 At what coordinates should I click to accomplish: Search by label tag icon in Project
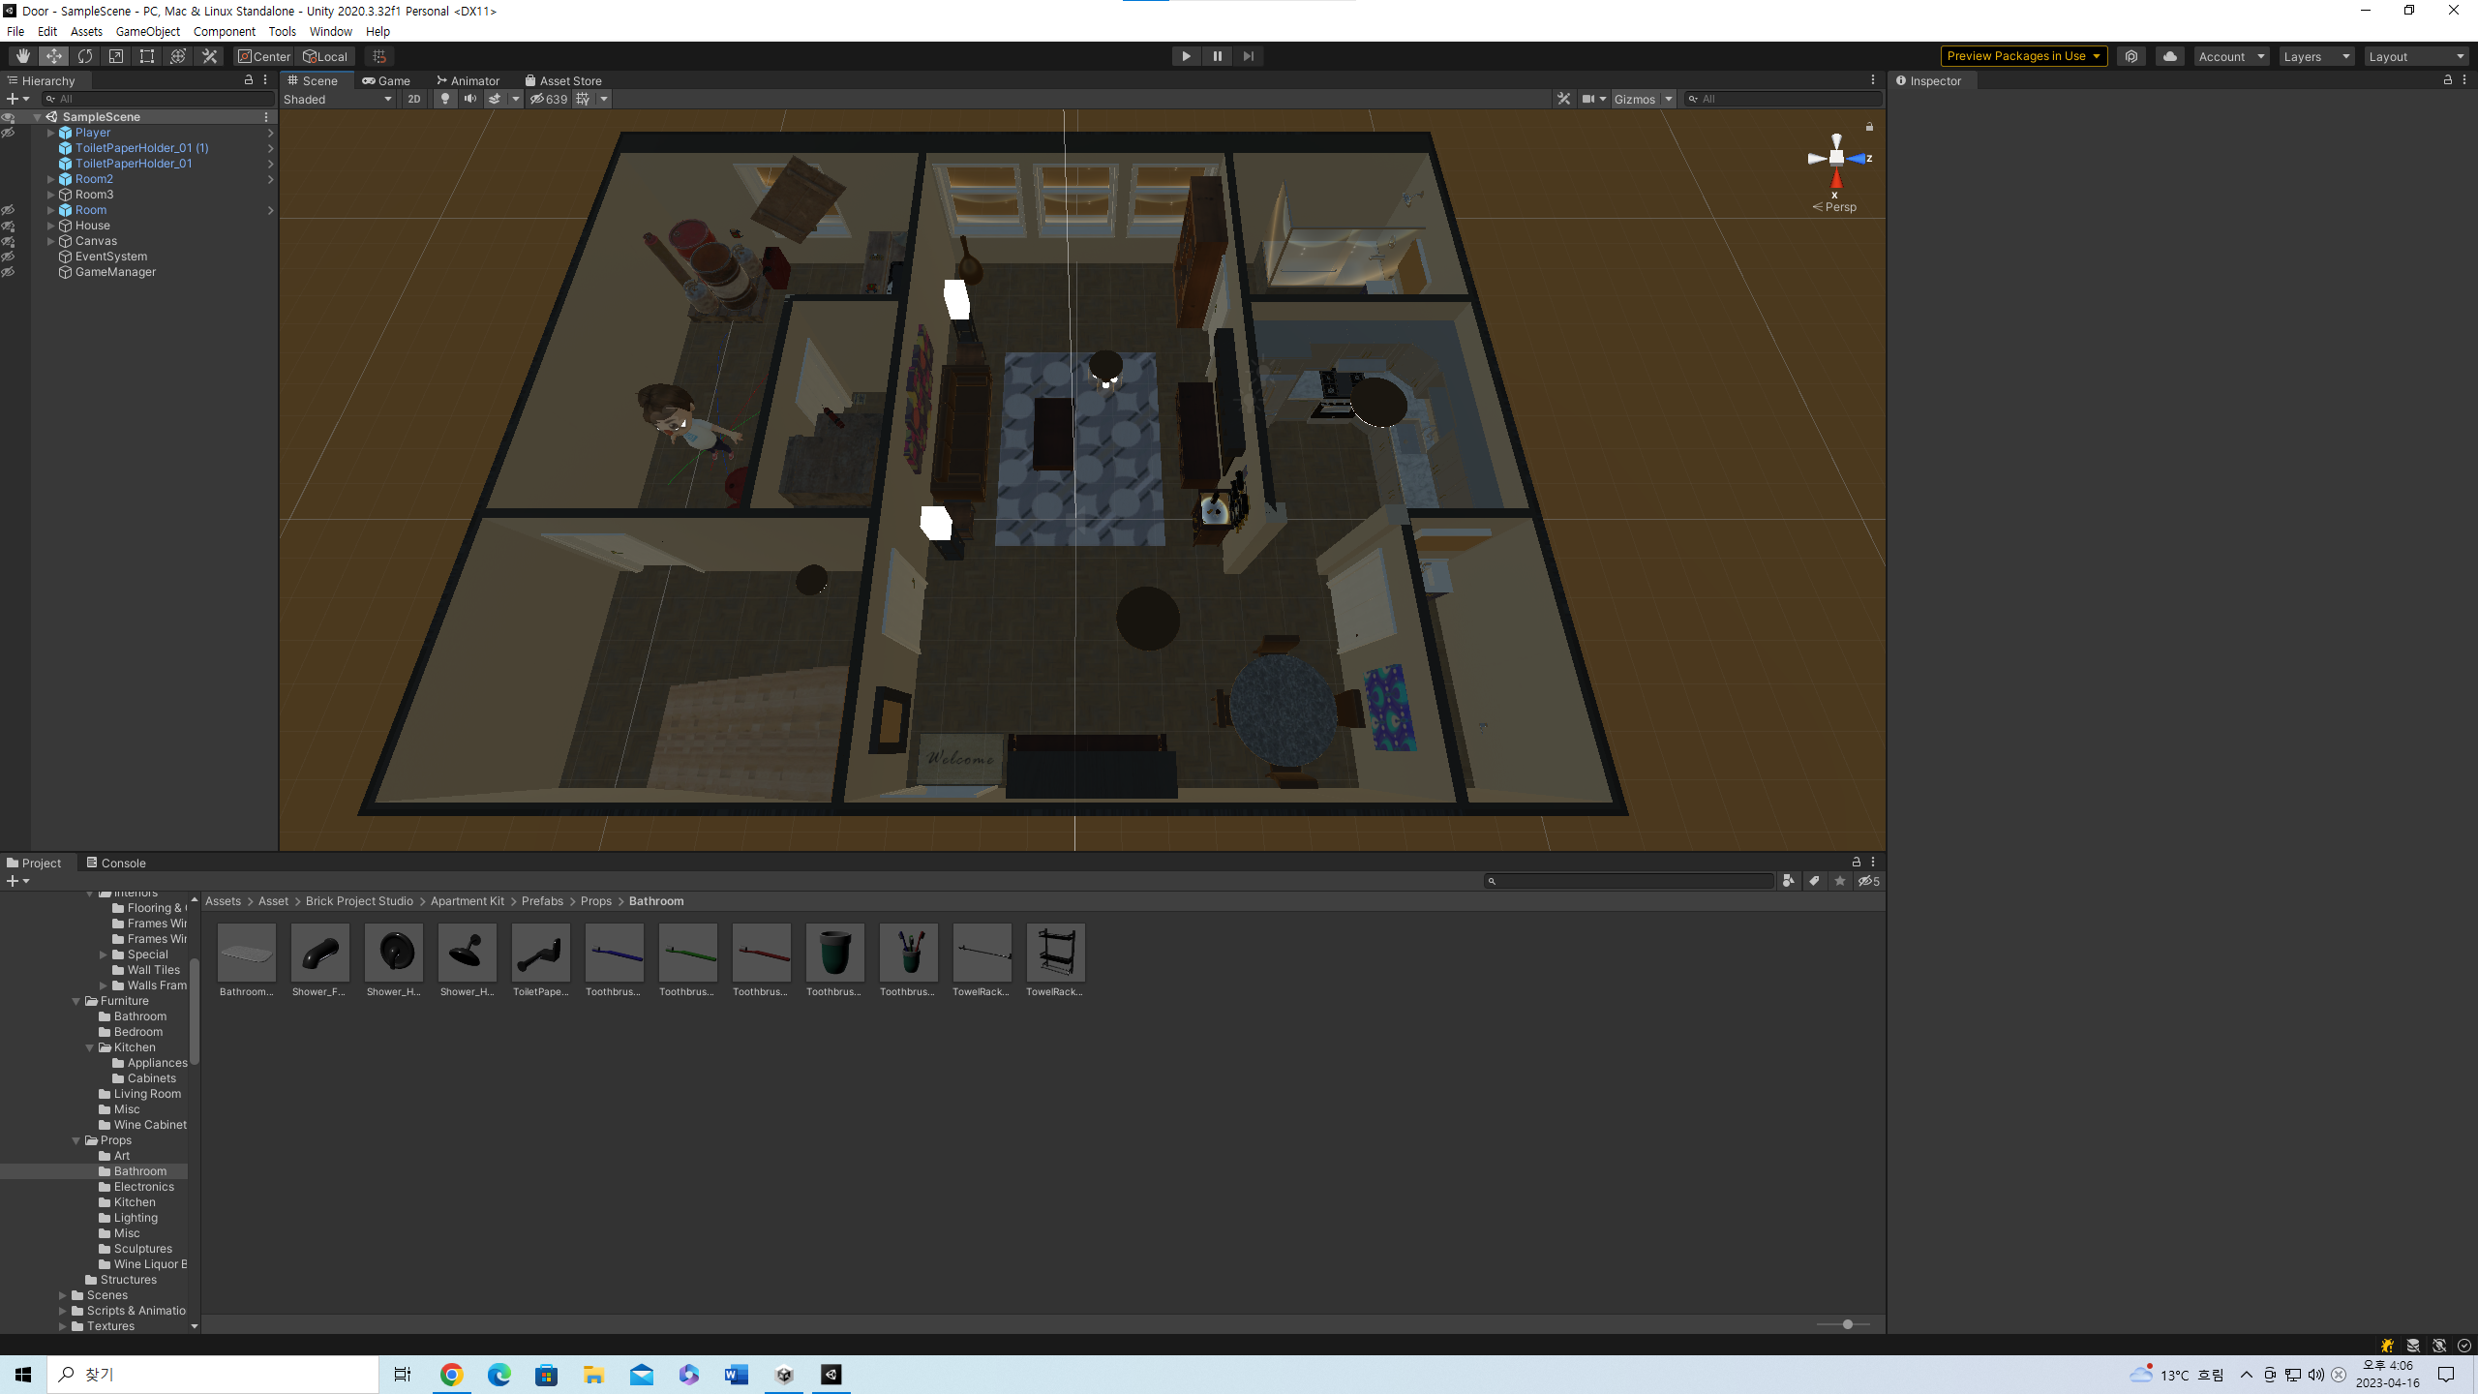click(x=1814, y=881)
